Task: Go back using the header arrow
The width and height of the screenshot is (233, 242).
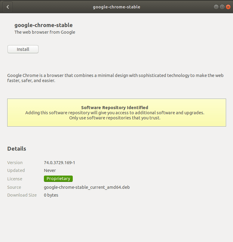Action: pos(8,7)
